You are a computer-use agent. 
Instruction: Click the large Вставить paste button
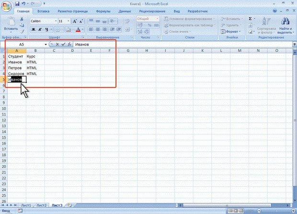pyautogui.click(x=11, y=24)
